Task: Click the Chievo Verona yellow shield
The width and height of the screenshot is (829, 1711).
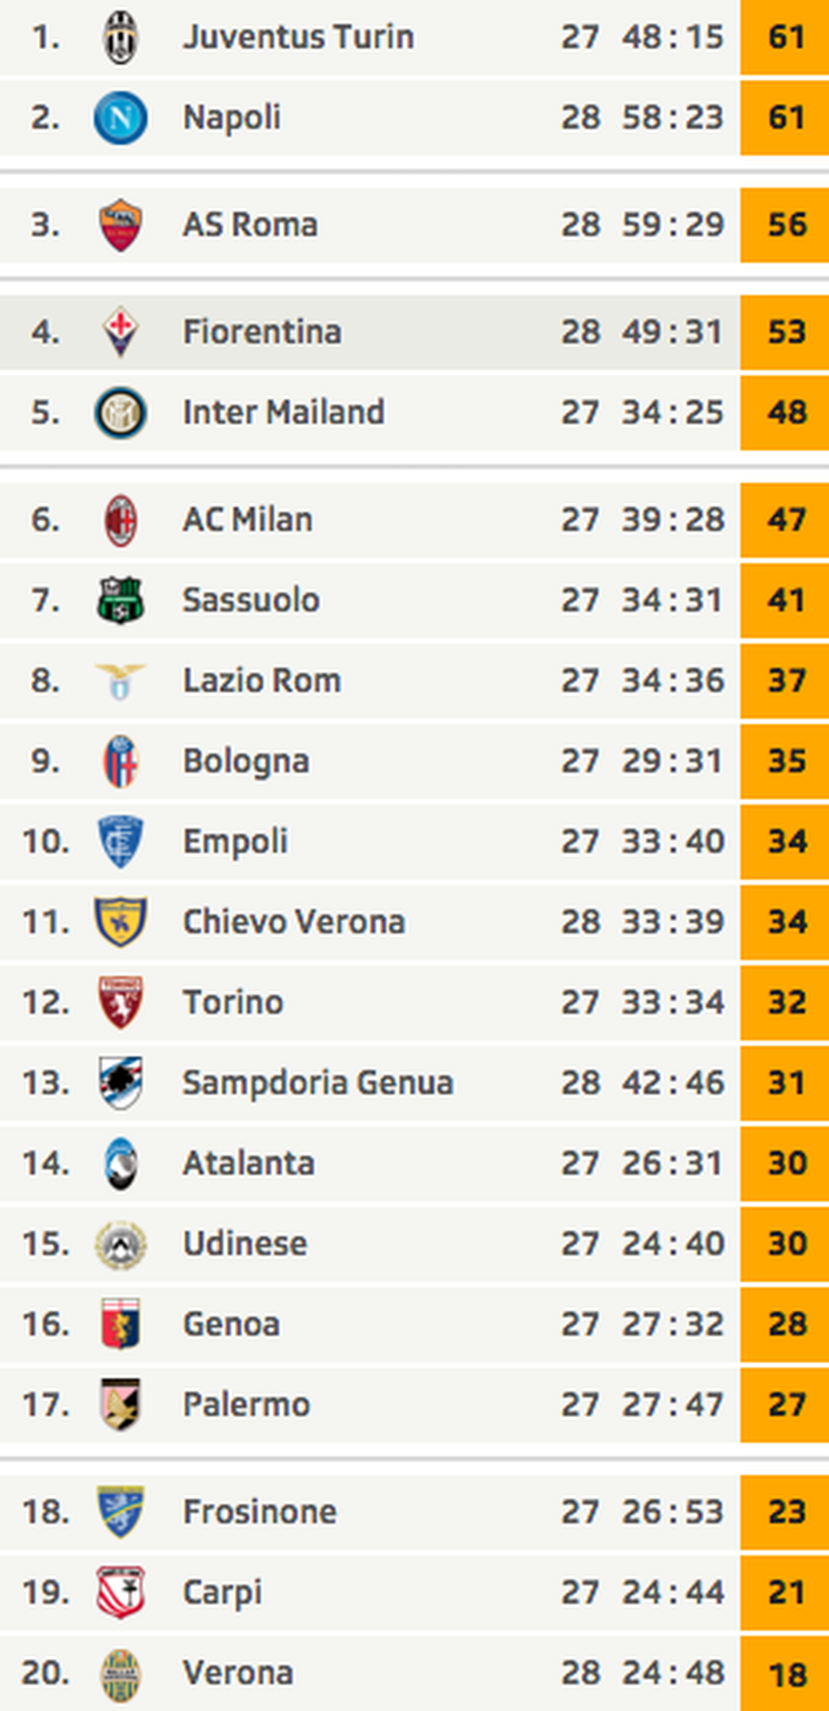Action: pos(120,922)
